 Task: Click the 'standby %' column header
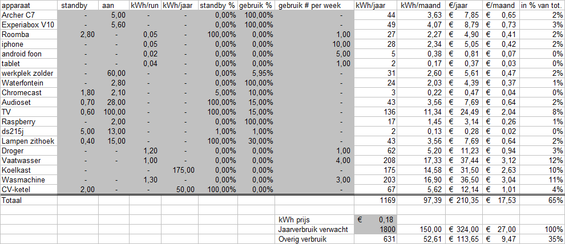click(x=217, y=5)
